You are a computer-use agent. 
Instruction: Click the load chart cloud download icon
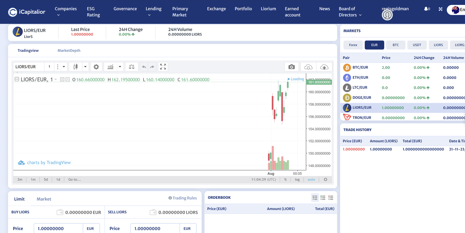click(308, 67)
